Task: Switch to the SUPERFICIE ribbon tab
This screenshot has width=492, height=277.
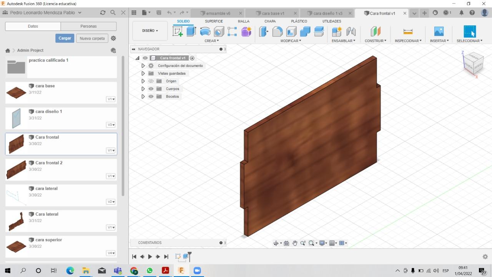Action: pos(214,21)
